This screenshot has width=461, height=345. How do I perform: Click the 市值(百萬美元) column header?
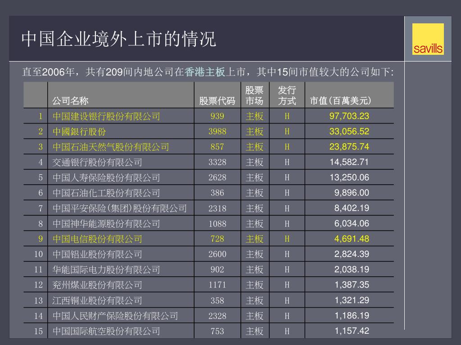[x=340, y=101]
